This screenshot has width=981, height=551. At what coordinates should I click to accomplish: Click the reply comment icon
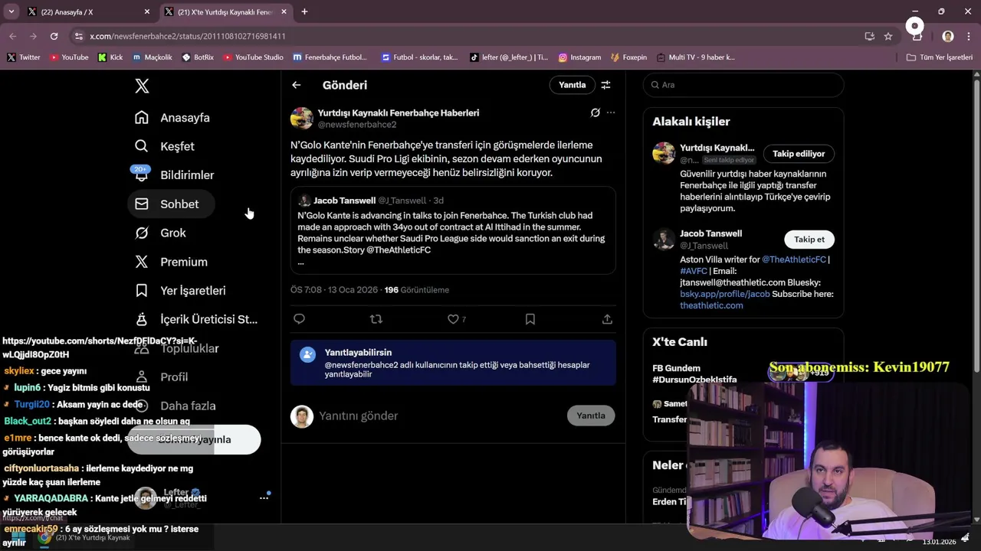299,319
